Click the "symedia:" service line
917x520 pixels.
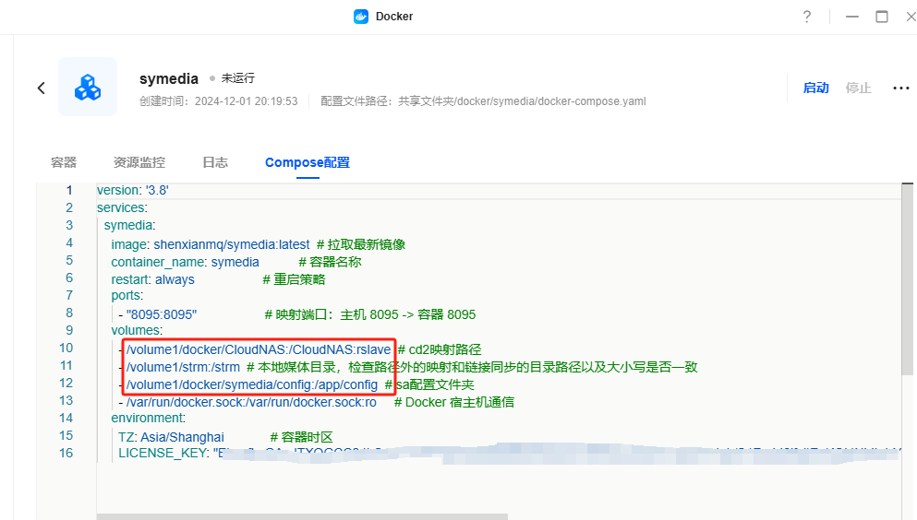(x=130, y=225)
